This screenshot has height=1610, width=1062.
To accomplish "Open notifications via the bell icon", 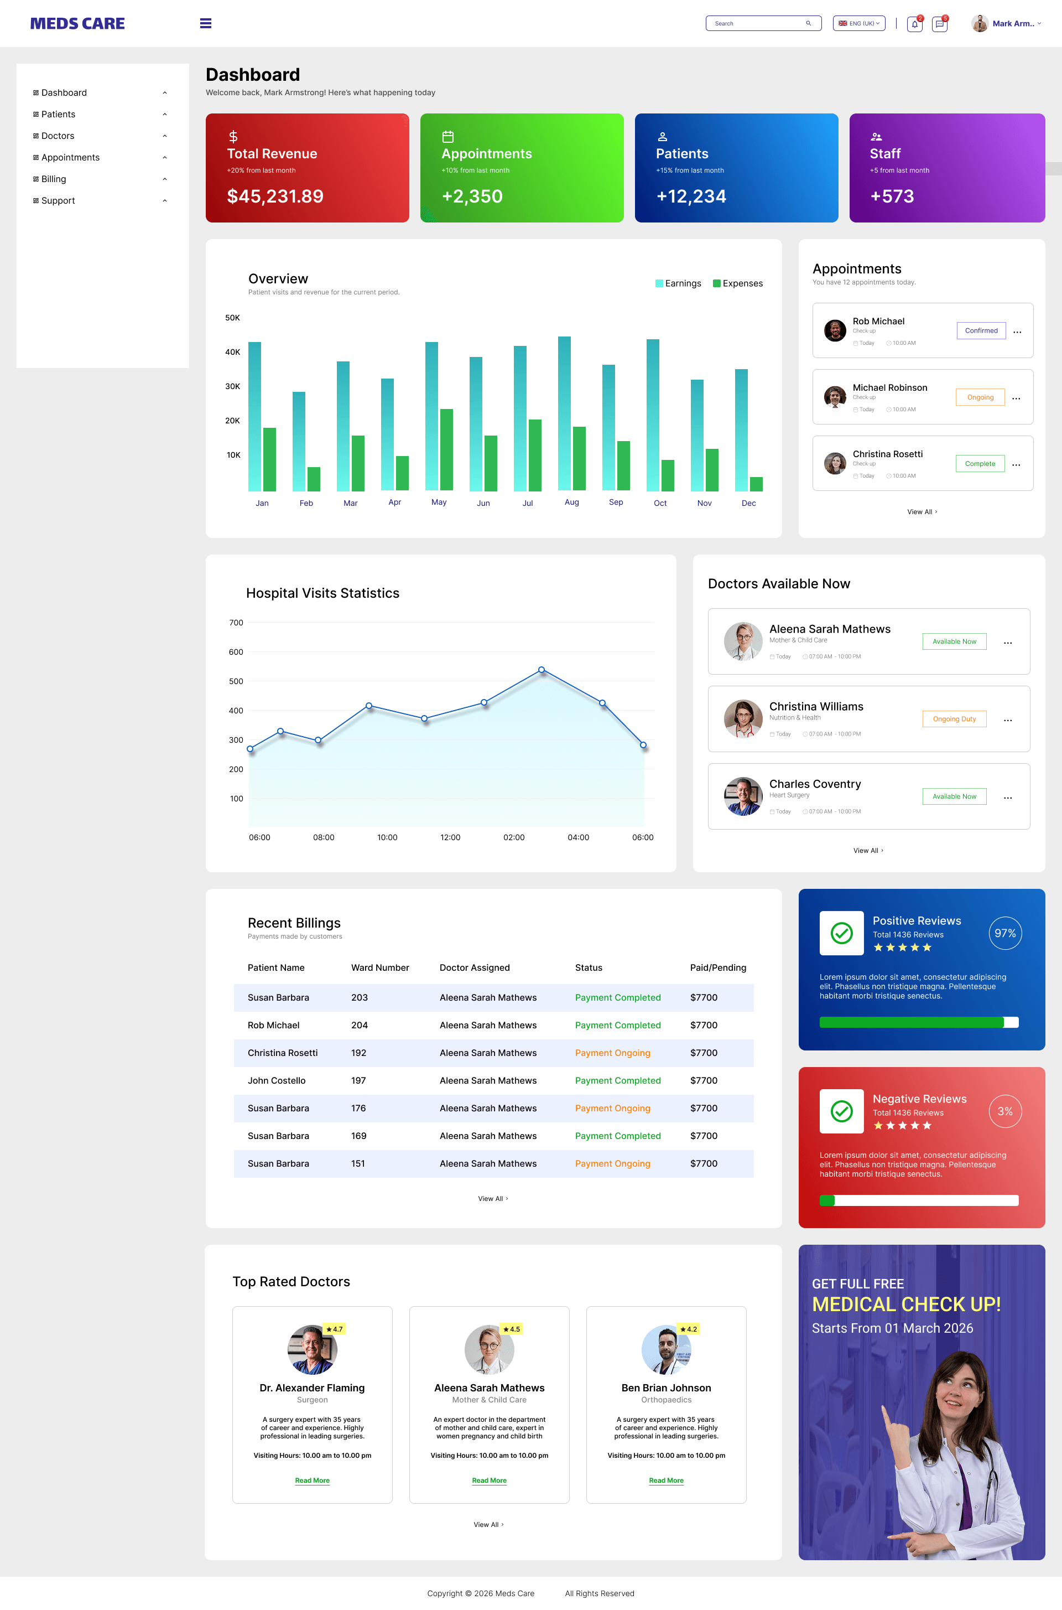I will [x=914, y=24].
